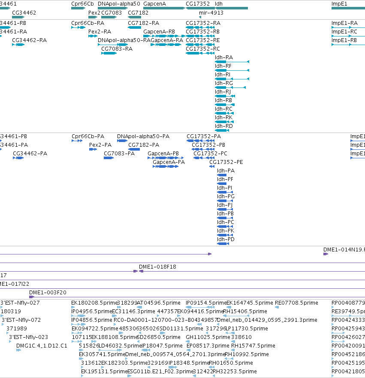365x378 pixels.
Task: Click transcript DNApol-alpha50-RA label
Action: click(x=124, y=40)
